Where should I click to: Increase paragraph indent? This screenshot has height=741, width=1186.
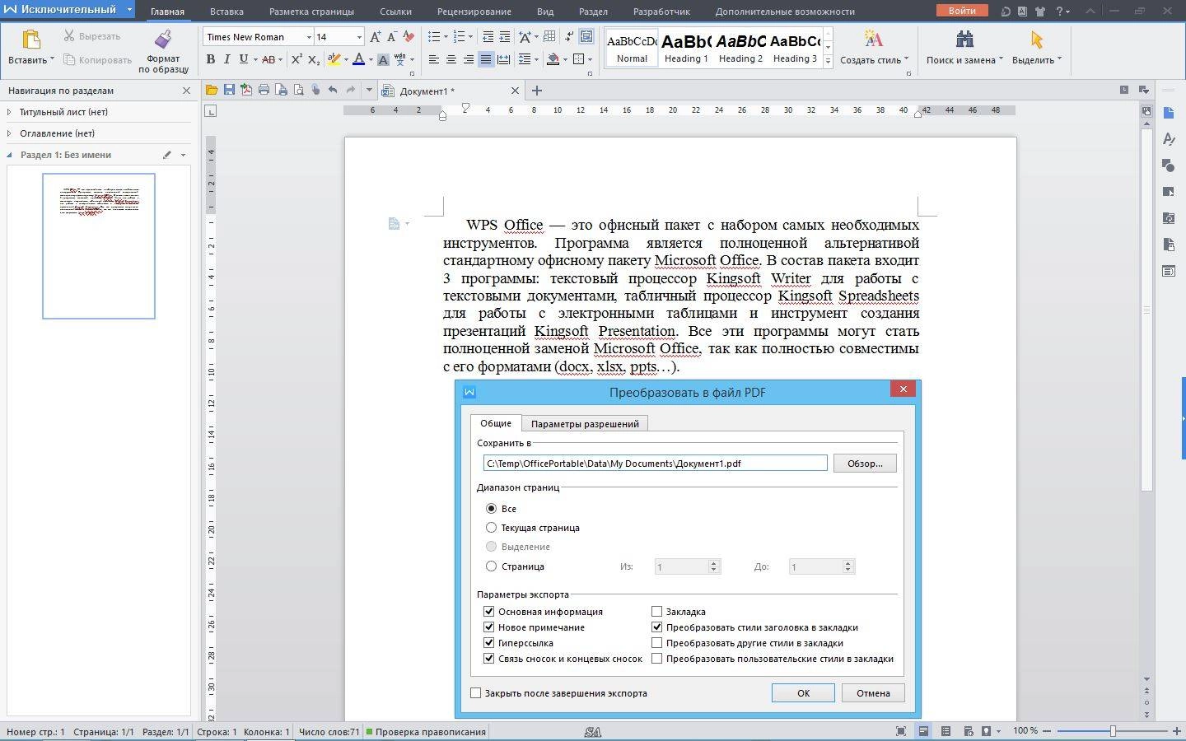point(504,37)
